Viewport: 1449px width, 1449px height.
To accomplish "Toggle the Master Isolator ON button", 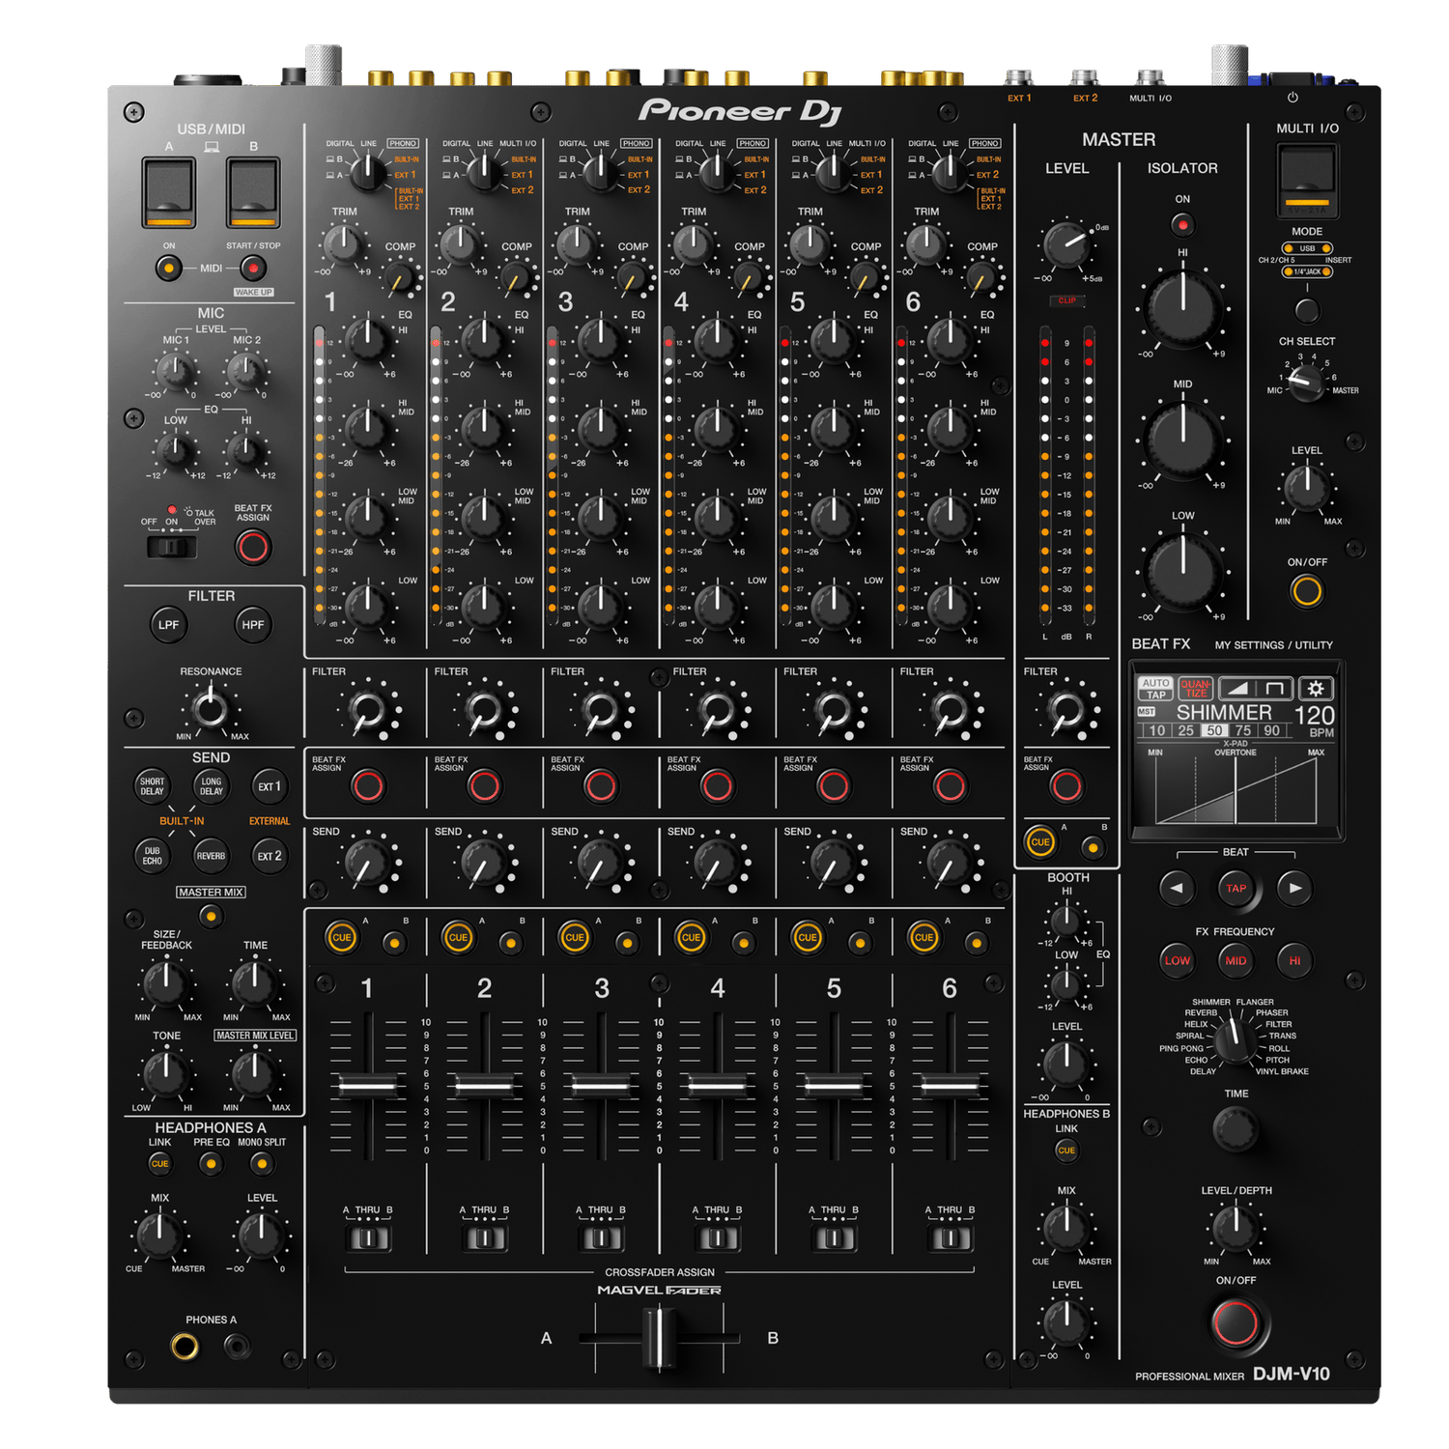I will click(1182, 225).
